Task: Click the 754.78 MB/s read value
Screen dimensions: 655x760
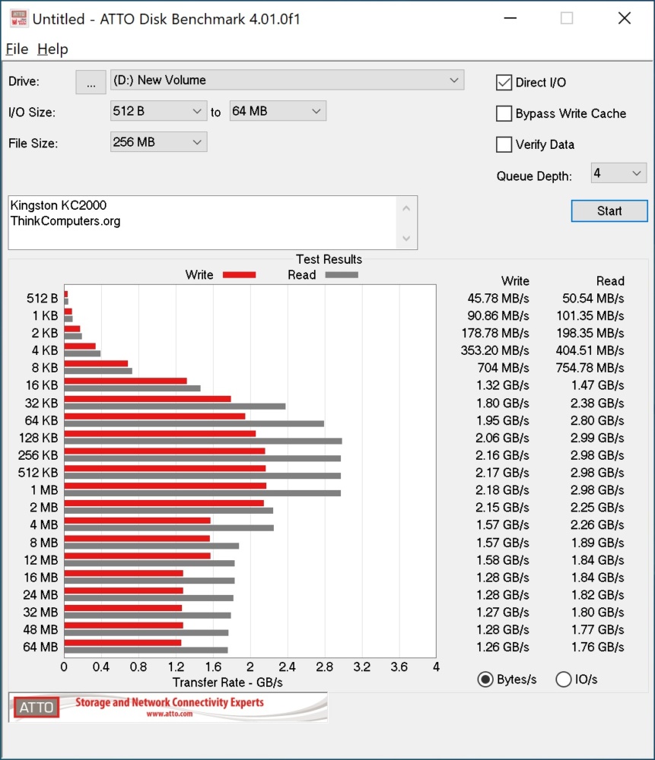Action: [590, 368]
